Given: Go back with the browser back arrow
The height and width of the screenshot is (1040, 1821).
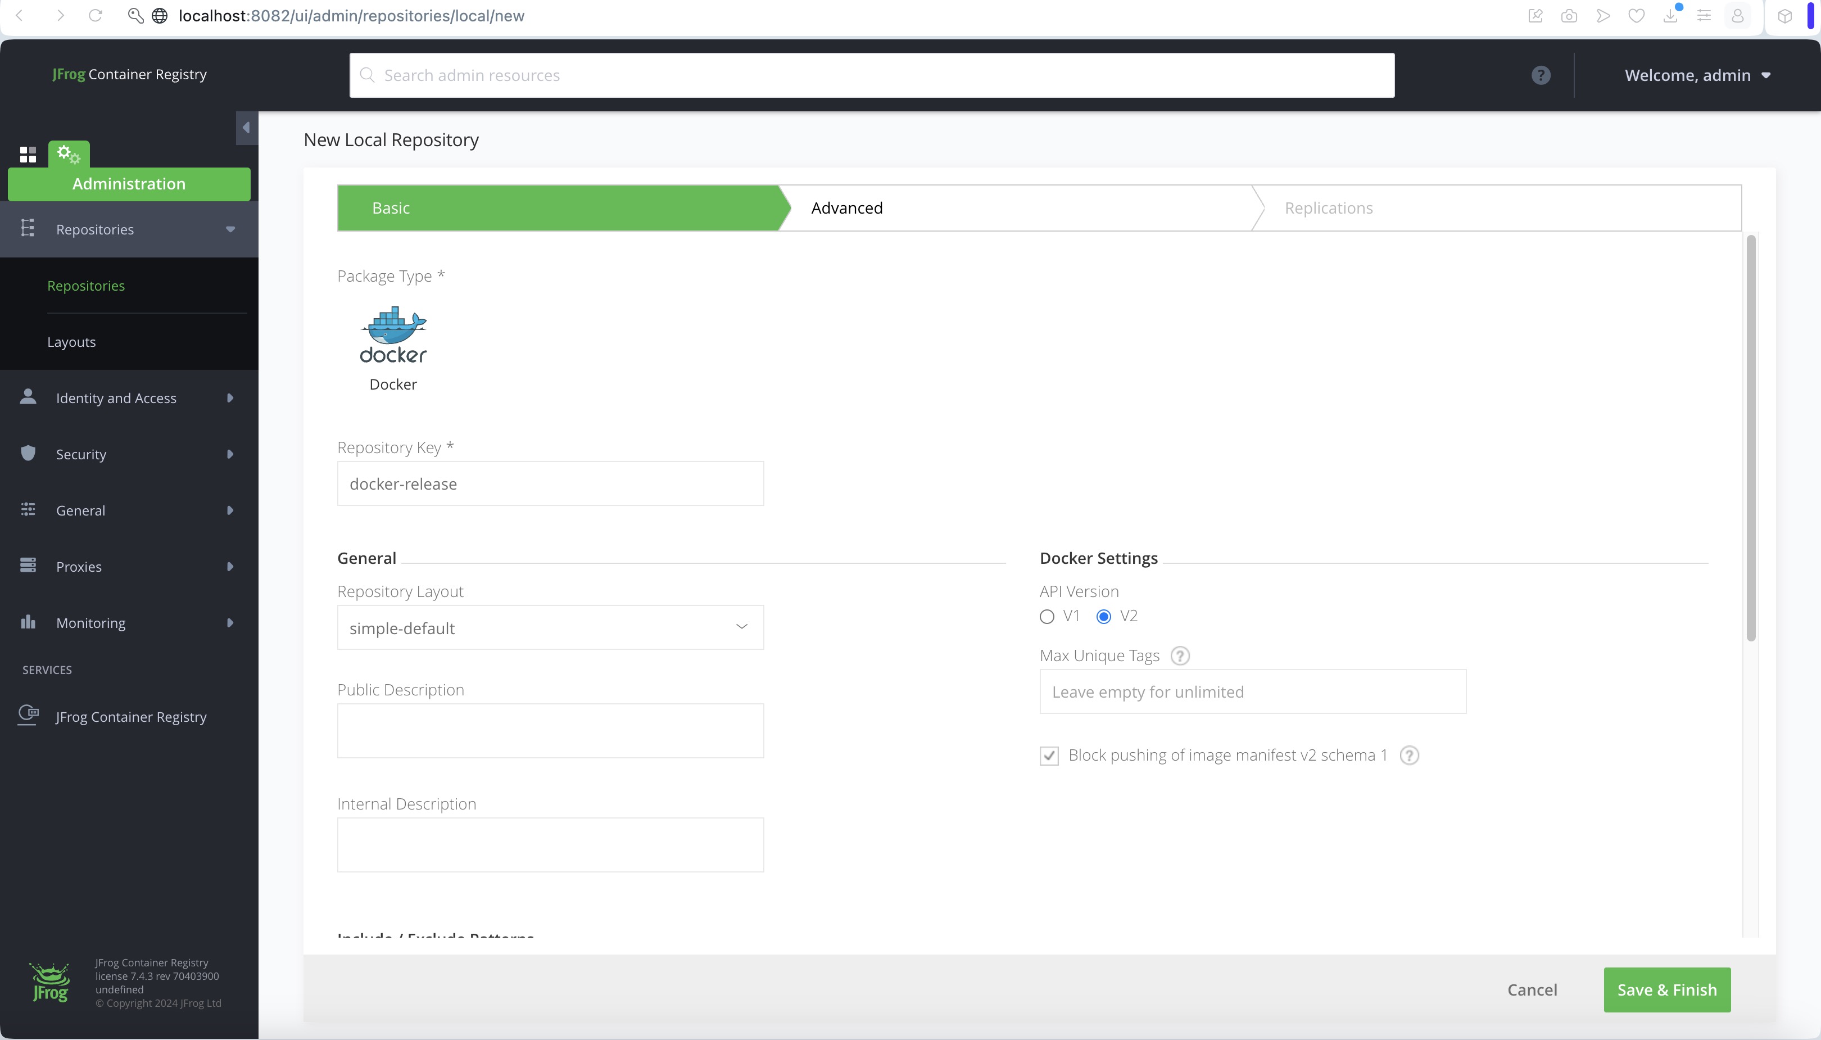Looking at the screenshot, I should [19, 15].
